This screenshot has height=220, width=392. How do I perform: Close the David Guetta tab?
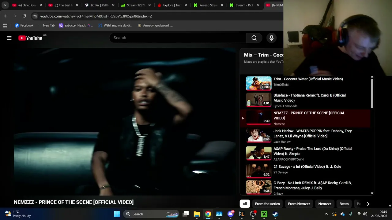click(41, 5)
